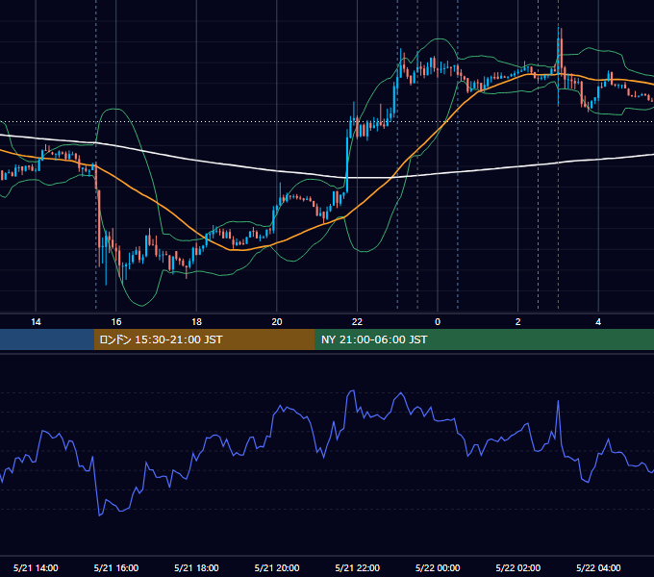Click the 18 hour label on upper axis
This screenshot has height=577, width=654.
pos(196,322)
